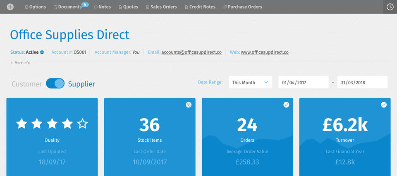Click the fourth quality star
The image size is (397, 176).
point(67,124)
